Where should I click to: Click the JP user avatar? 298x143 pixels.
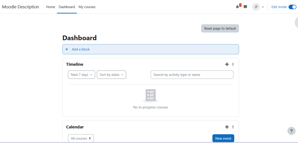[x=256, y=7]
